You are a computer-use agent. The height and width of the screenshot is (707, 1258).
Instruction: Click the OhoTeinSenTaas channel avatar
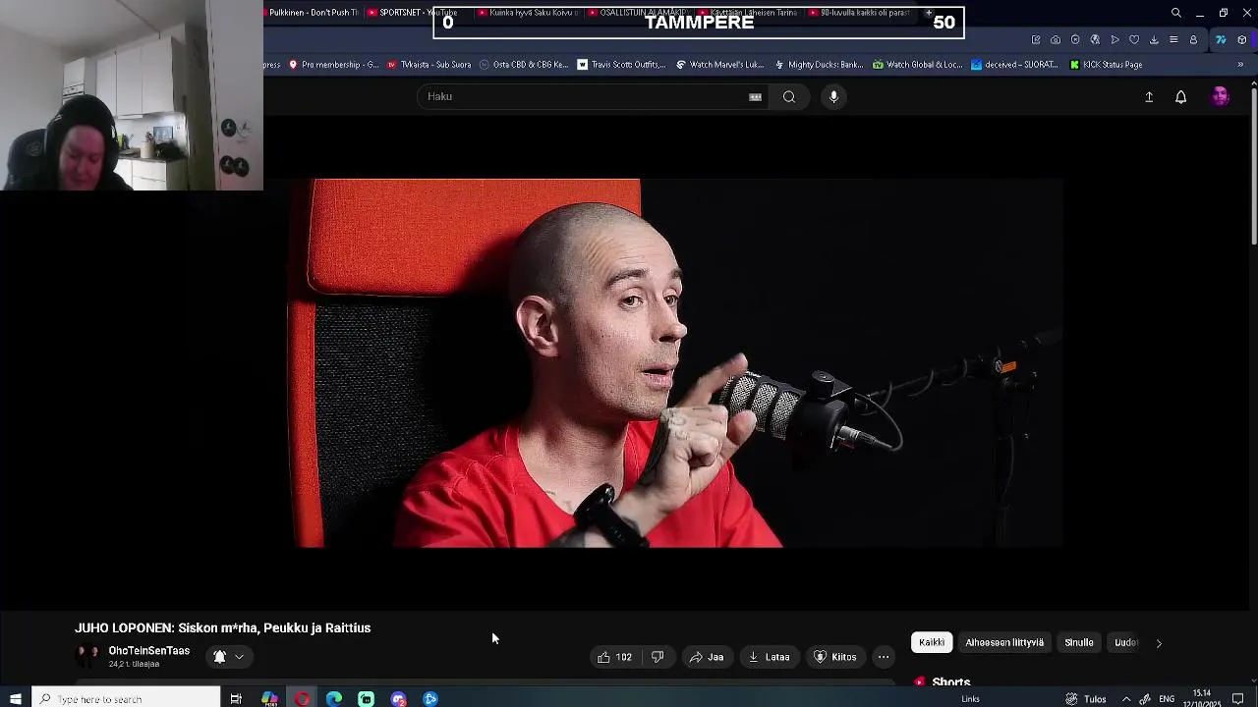88,656
